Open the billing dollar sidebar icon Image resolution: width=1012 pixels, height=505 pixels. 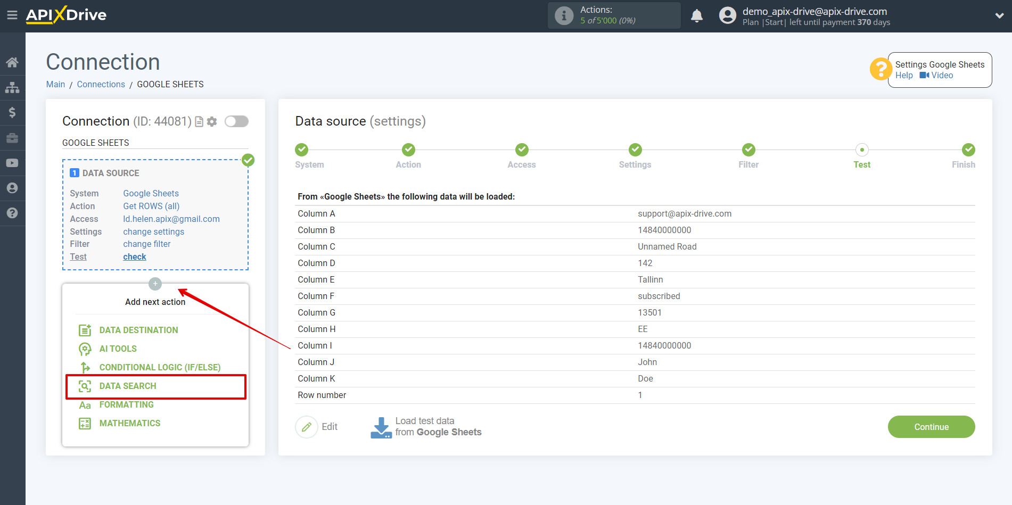tap(12, 112)
